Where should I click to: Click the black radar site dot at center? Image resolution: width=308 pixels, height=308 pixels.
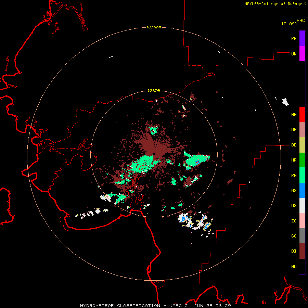(x=154, y=154)
